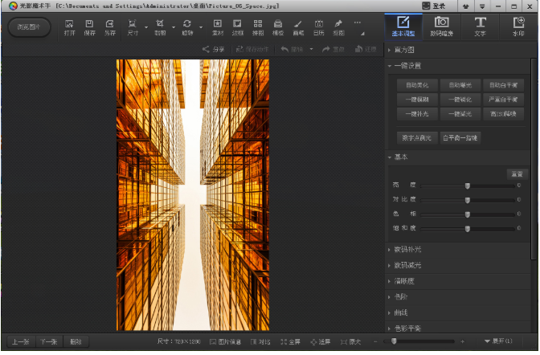Switch to the 文字 (Text) tab
The width and height of the screenshot is (540, 355).
point(481,26)
